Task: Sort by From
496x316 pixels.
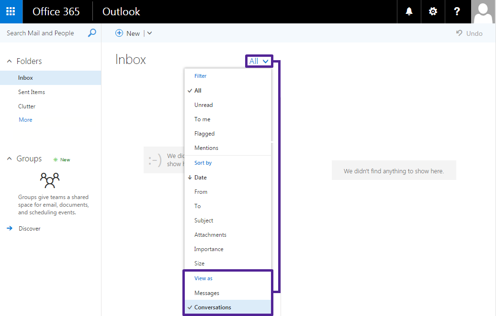Action: point(228,192)
